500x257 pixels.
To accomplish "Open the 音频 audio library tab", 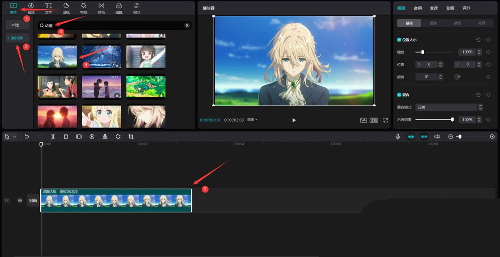I will coord(31,8).
